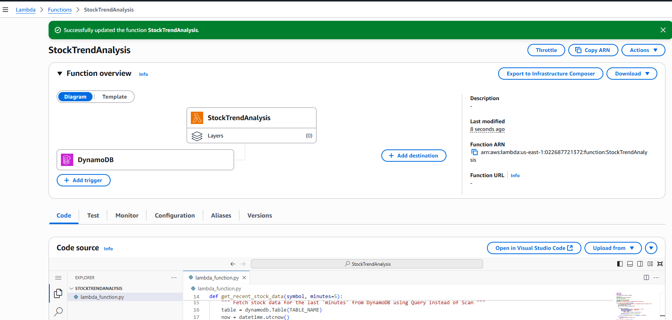Close the lambda_function.py editor tab
Viewport: 672px width, 320px height.
click(244, 278)
